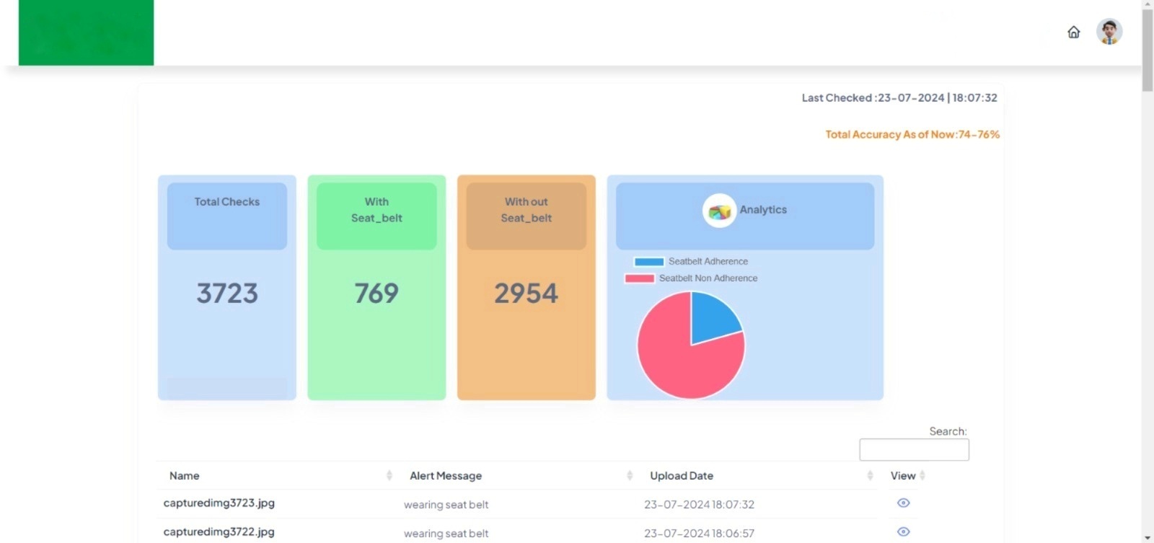Click the sort arrows beside View
Image resolution: width=1154 pixels, height=543 pixels.
(x=922, y=476)
